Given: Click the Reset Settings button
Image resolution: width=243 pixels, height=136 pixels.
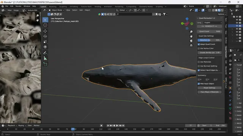Looking at the screenshot, I should click(x=209, y=88).
